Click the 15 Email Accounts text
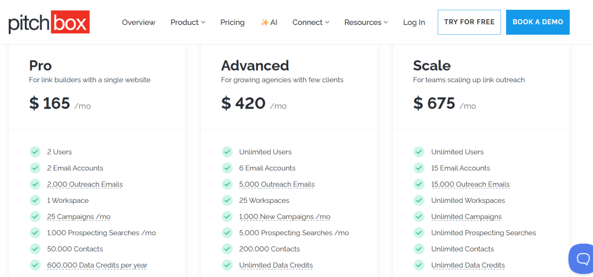 click(x=460, y=168)
